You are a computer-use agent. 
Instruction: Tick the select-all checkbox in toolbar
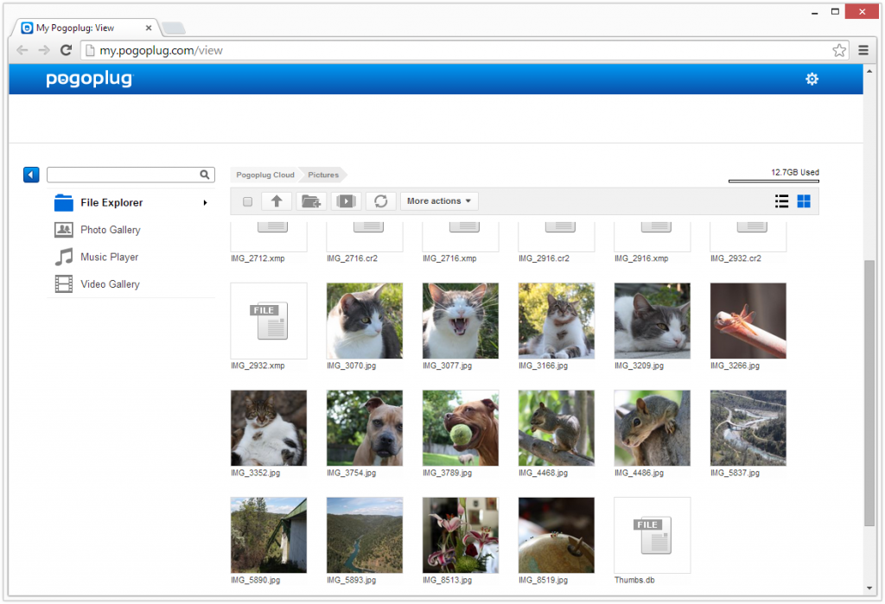tap(248, 201)
